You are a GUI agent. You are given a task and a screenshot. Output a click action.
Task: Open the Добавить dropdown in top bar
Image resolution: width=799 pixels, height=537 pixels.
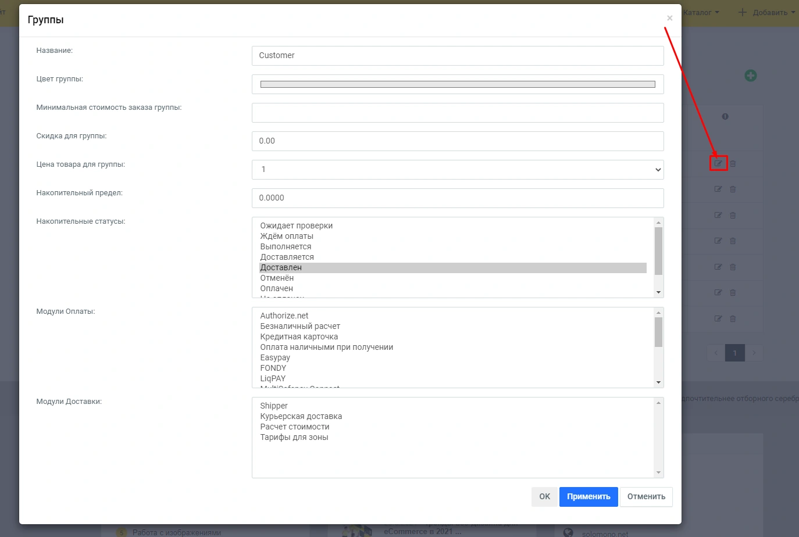pos(766,12)
